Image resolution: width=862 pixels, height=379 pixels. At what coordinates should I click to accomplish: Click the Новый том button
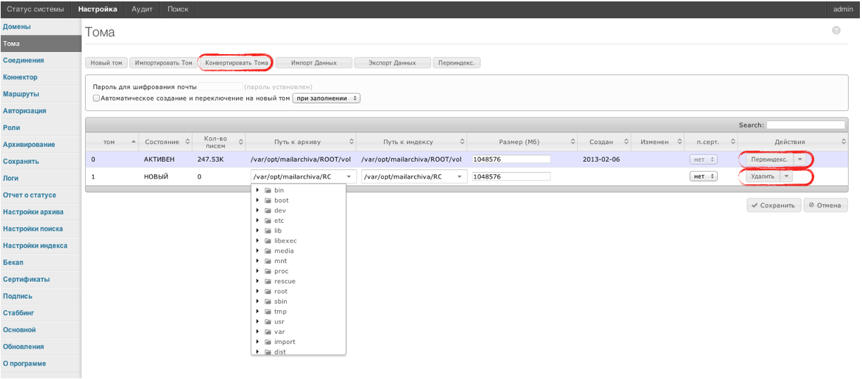point(106,63)
